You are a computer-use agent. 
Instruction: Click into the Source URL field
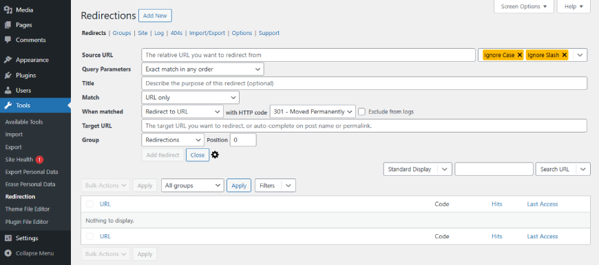click(x=308, y=55)
